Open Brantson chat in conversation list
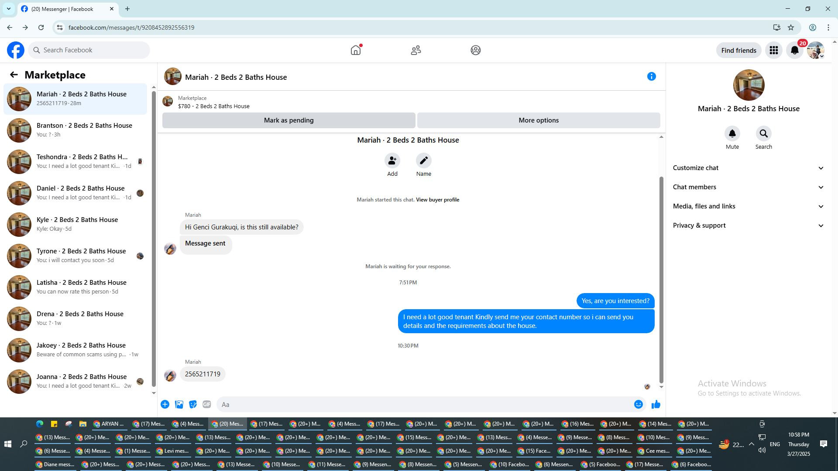 (76, 130)
